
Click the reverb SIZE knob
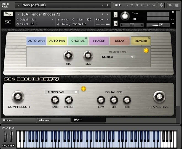pos(88,56)
